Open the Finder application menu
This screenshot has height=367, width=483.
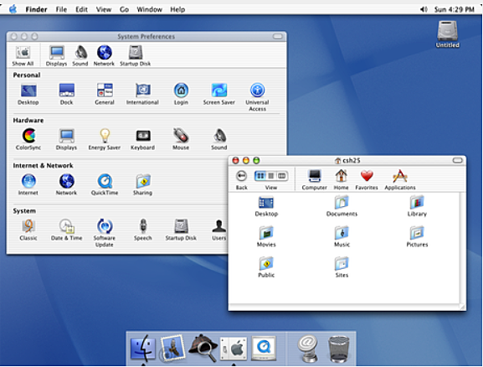point(36,9)
